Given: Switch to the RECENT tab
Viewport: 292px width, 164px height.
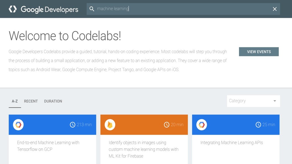Looking at the screenshot, I should click(x=31, y=101).
